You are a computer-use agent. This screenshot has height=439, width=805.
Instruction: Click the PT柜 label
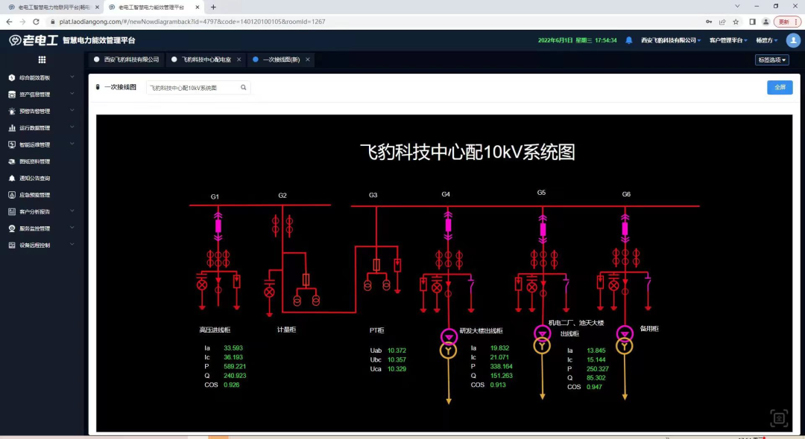click(377, 330)
